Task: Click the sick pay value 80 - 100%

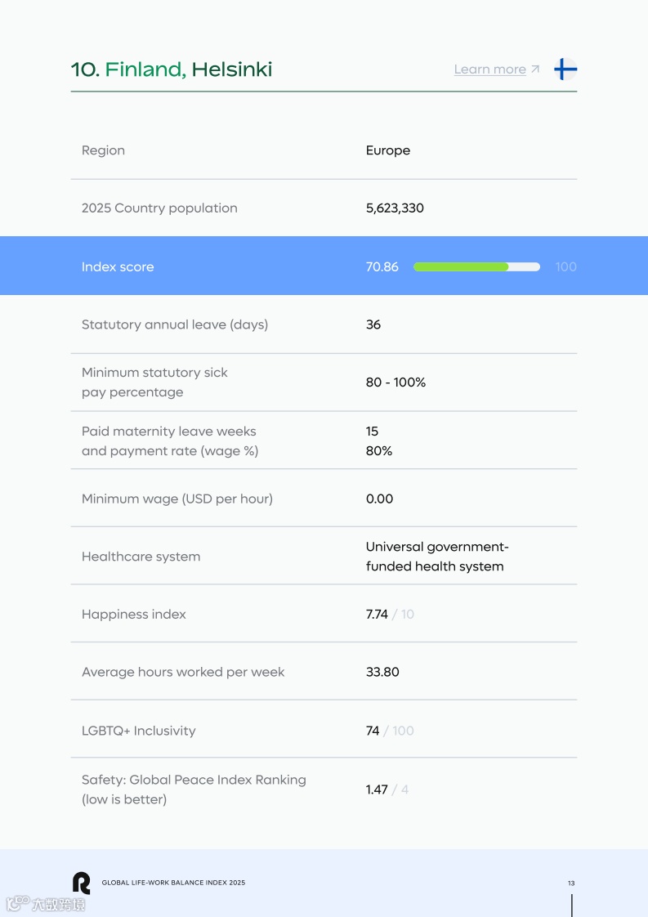Action: coord(396,382)
